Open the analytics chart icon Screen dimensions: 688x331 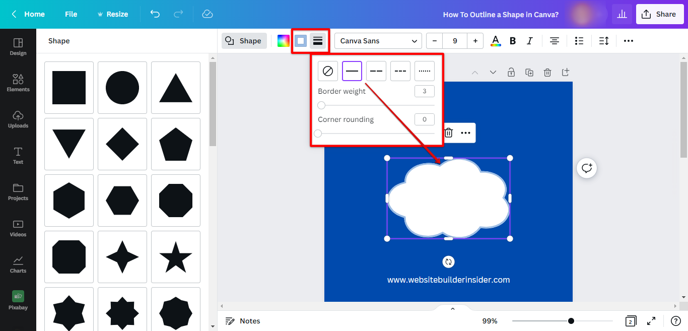(622, 14)
